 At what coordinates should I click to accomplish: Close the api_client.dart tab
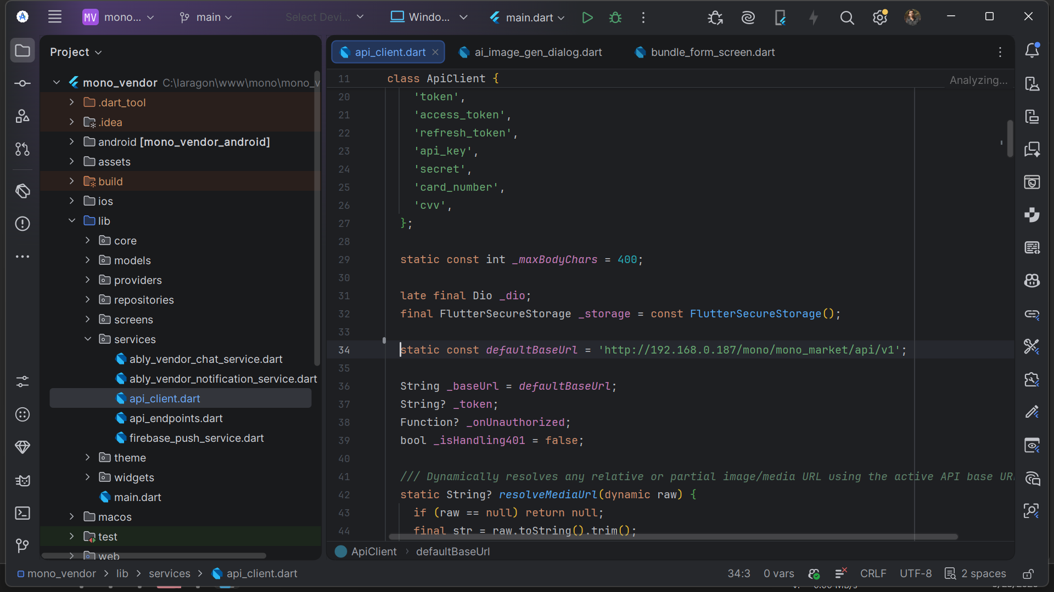point(435,52)
